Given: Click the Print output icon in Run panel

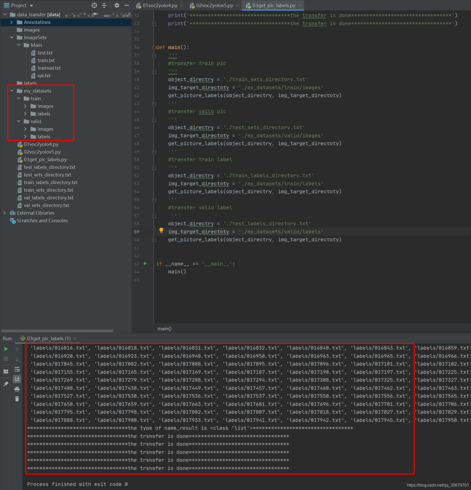Looking at the screenshot, I should [17, 389].
